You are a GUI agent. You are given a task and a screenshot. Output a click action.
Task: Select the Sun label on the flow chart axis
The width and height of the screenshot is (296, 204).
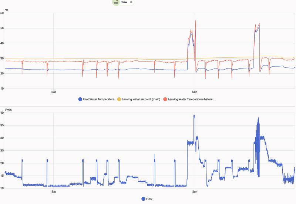(195, 191)
